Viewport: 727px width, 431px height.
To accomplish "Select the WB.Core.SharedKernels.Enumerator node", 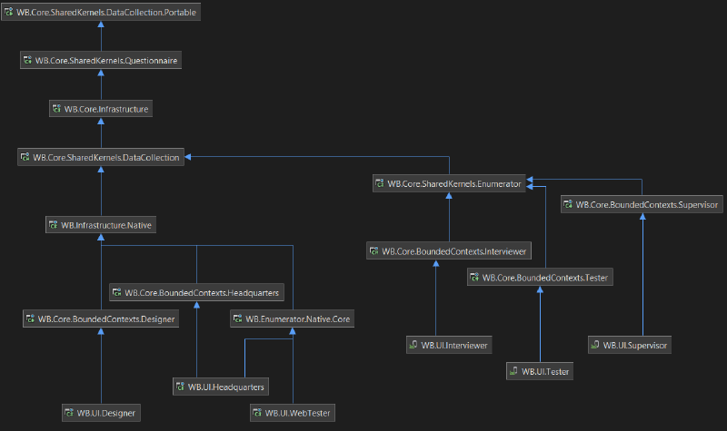I will point(451,183).
